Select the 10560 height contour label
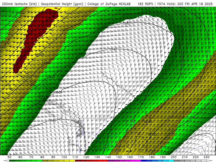 pyautogui.click(x=52, y=120)
